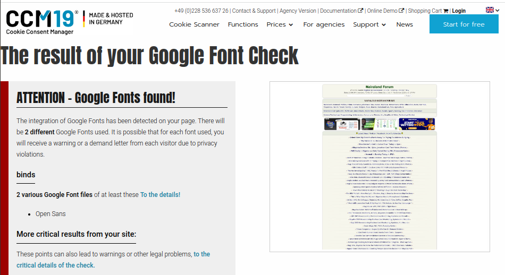The width and height of the screenshot is (505, 275).
Task: Click the 'binds' subheading
Action: 26,175
